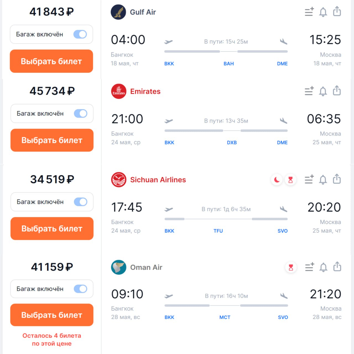Add Emirates ticket to favorites list
The image size is (354, 354).
pyautogui.click(x=309, y=91)
